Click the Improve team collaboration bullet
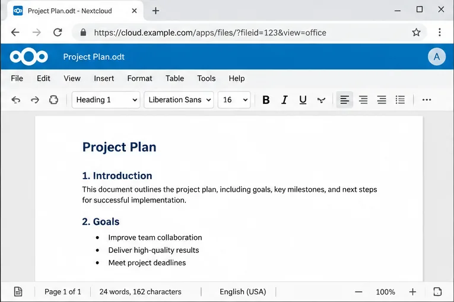 [155, 237]
